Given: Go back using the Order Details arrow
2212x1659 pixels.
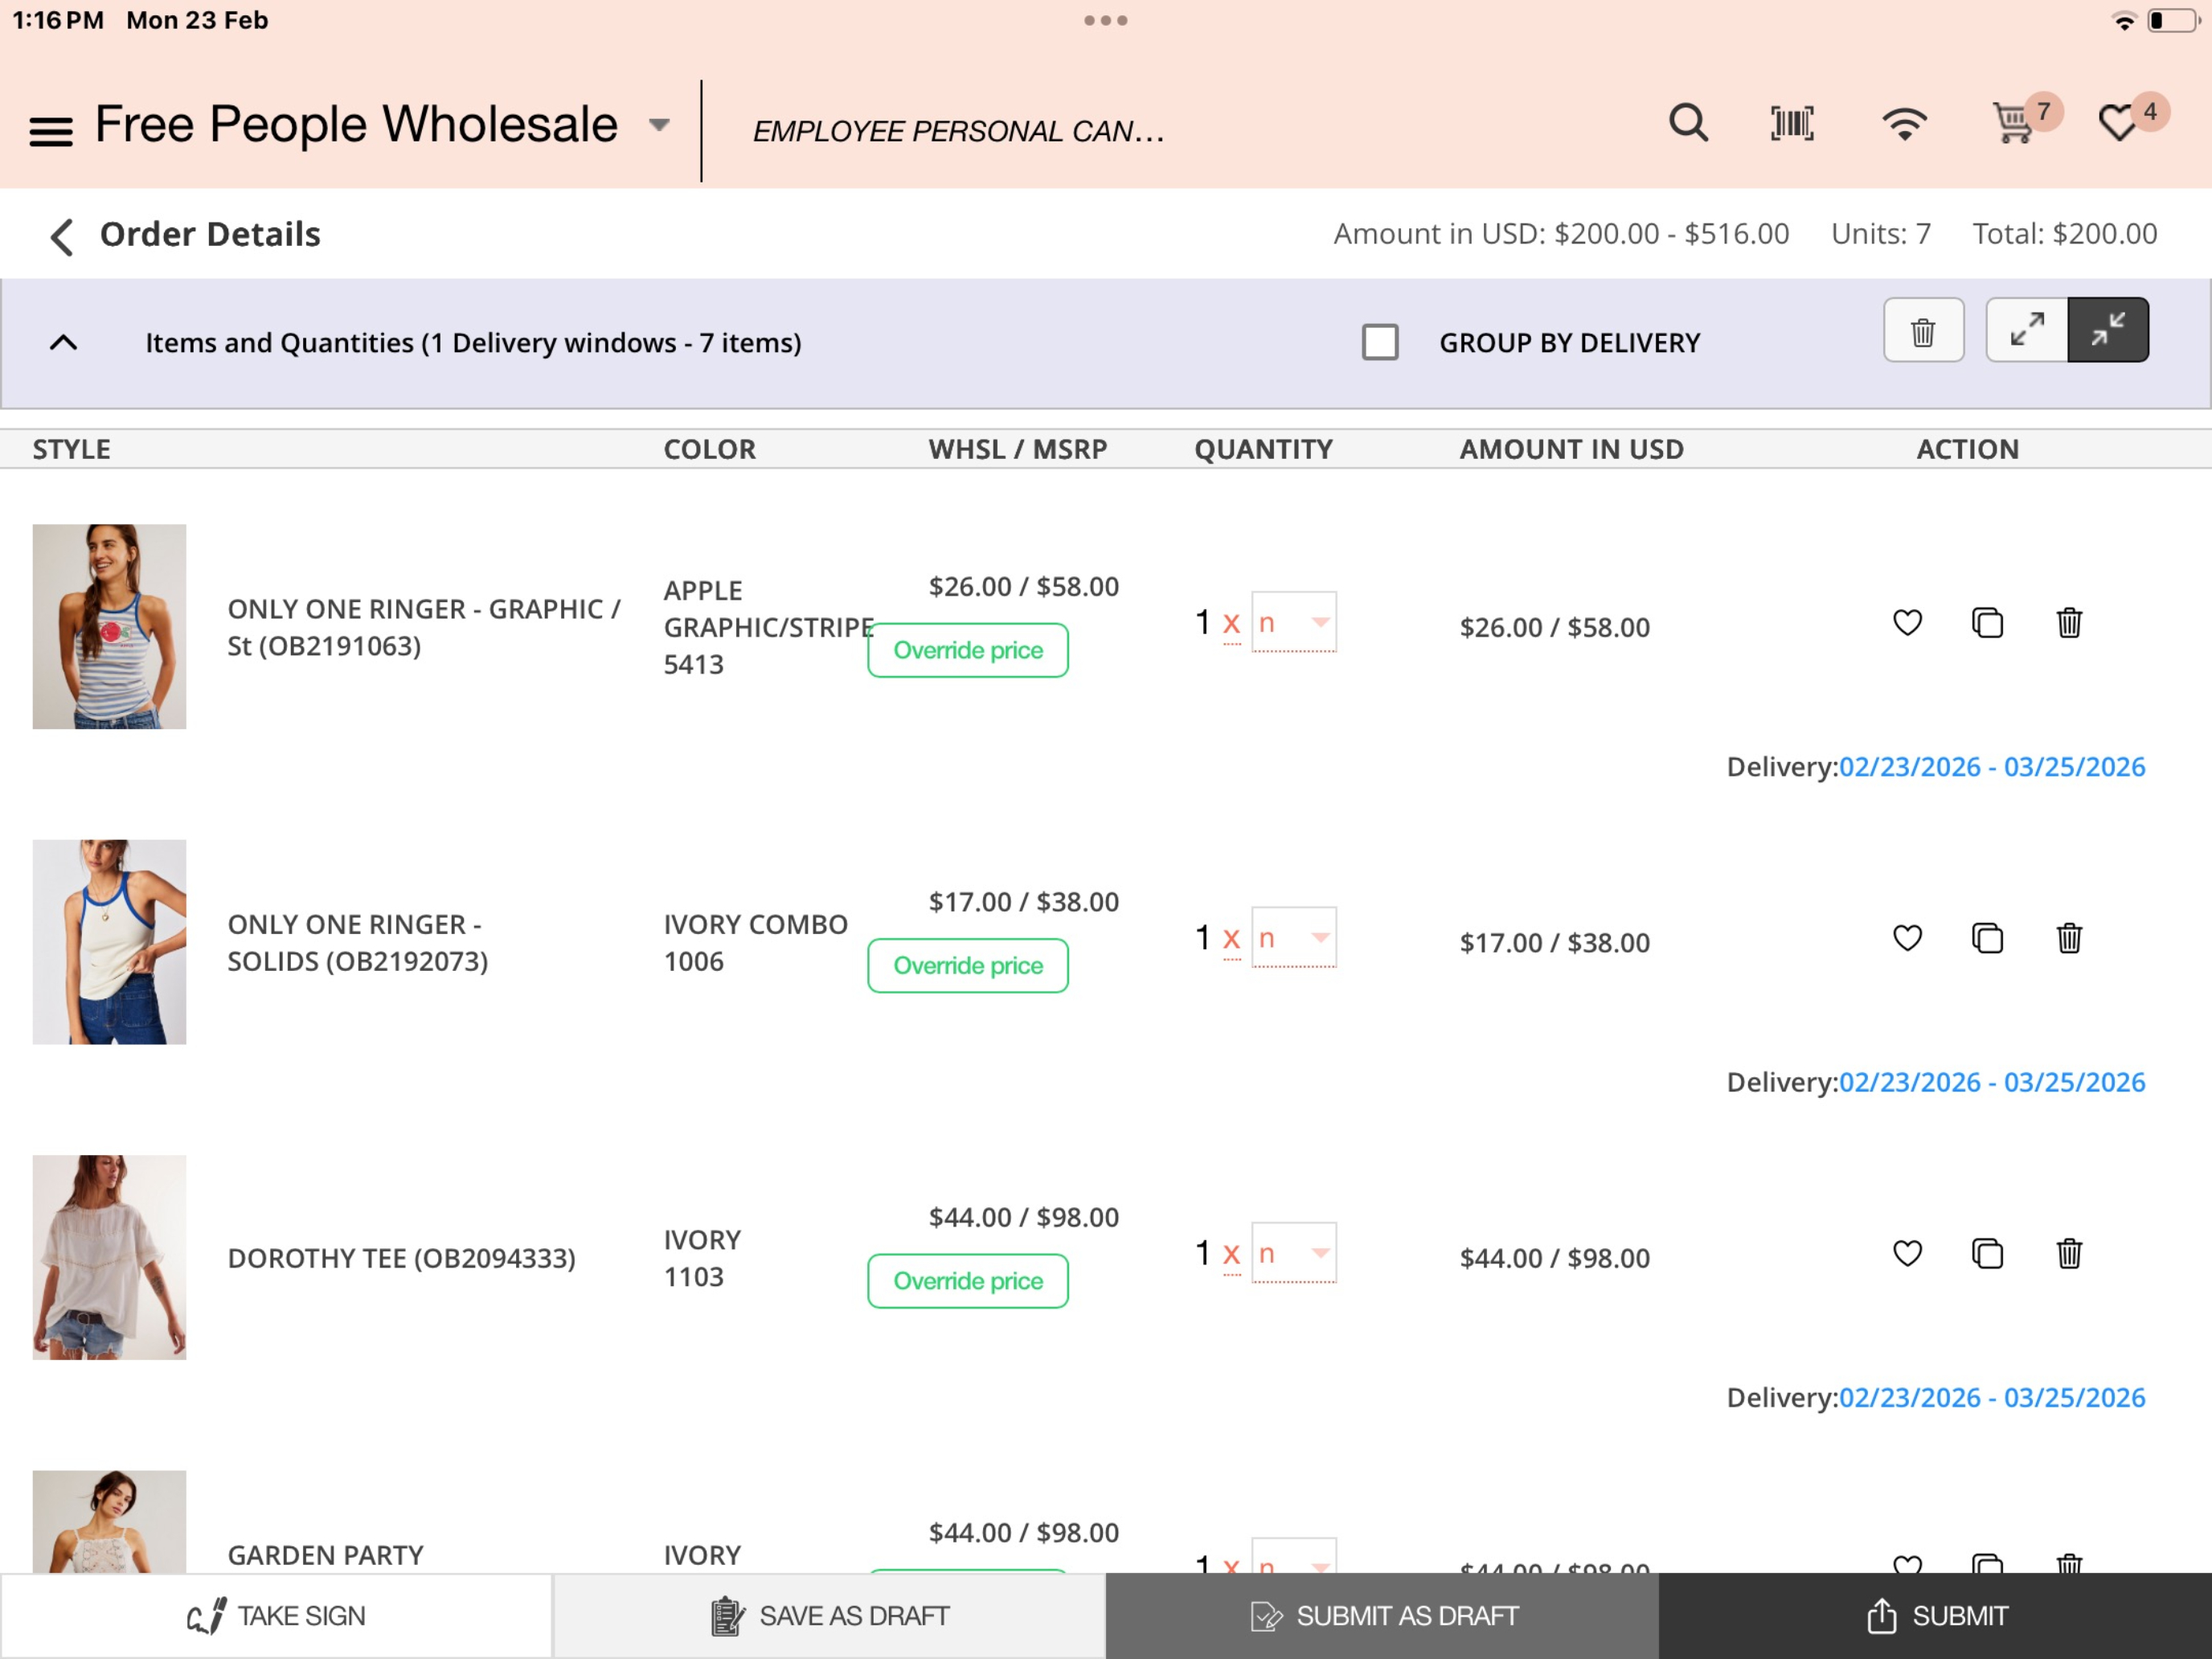Looking at the screenshot, I should click(62, 236).
